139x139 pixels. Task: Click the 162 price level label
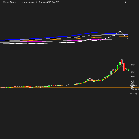point(133,80)
